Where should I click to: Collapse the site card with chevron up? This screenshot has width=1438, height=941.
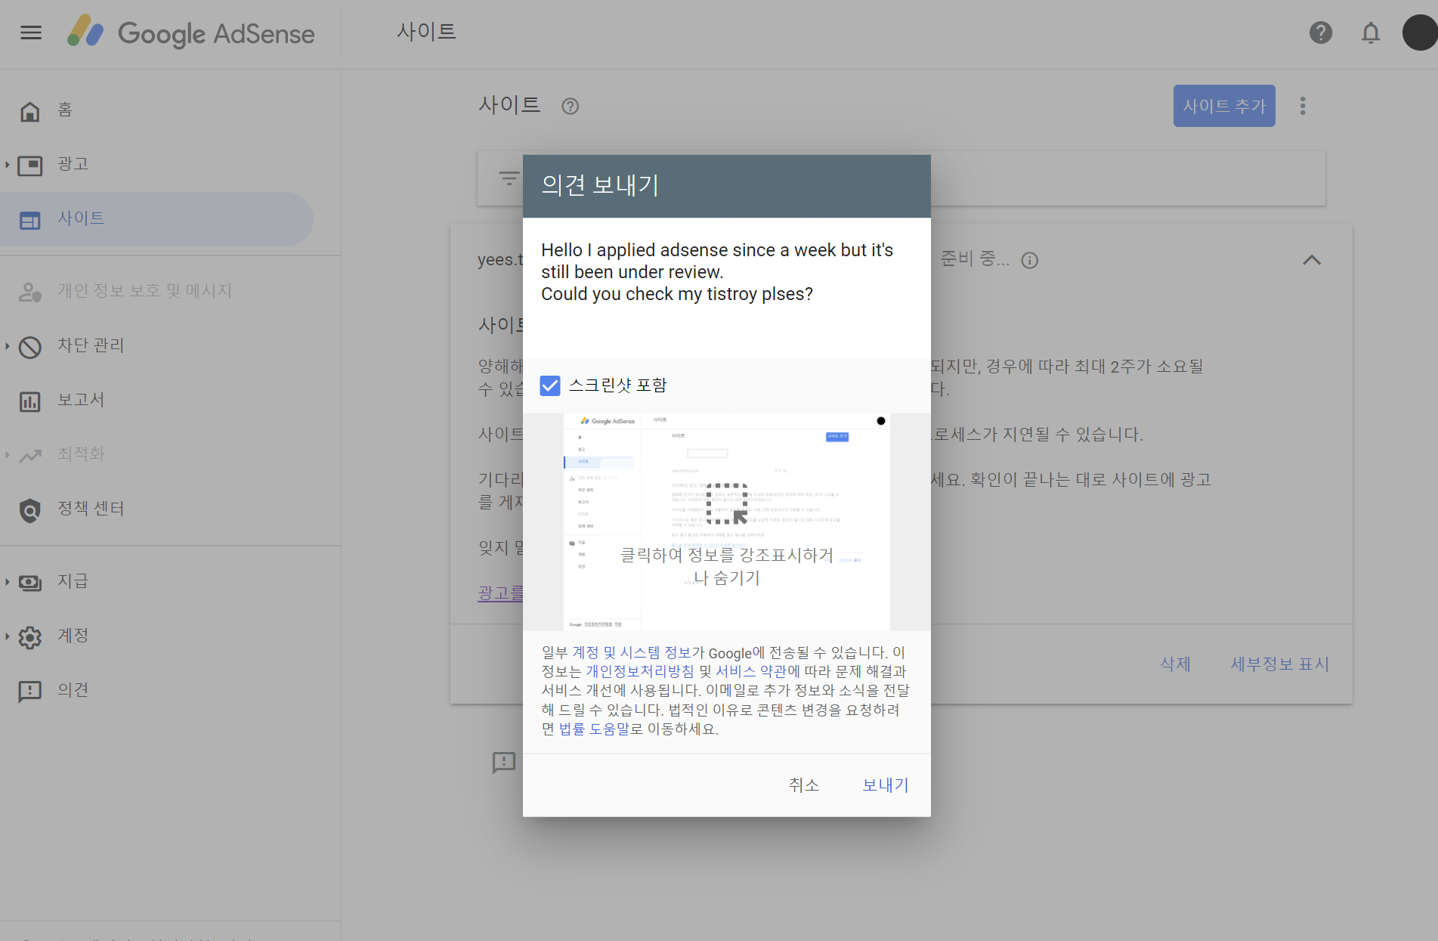(1312, 260)
